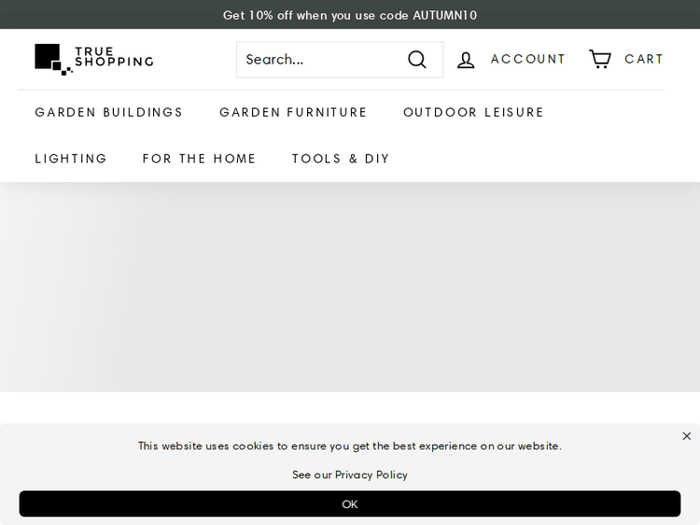This screenshot has height=525, width=700.
Task: Focus the Search text field
Action: pyautogui.click(x=317, y=60)
